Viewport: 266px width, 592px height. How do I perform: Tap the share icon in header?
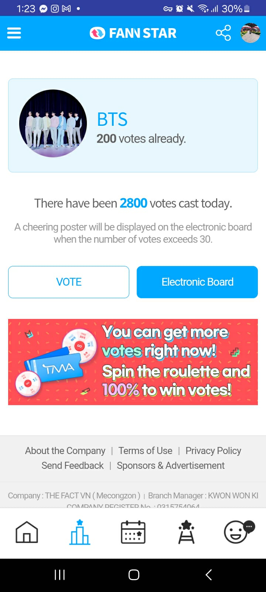pos(223,33)
